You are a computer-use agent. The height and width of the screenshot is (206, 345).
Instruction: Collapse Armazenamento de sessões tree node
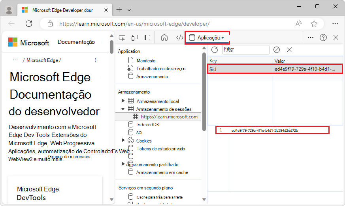click(123, 109)
